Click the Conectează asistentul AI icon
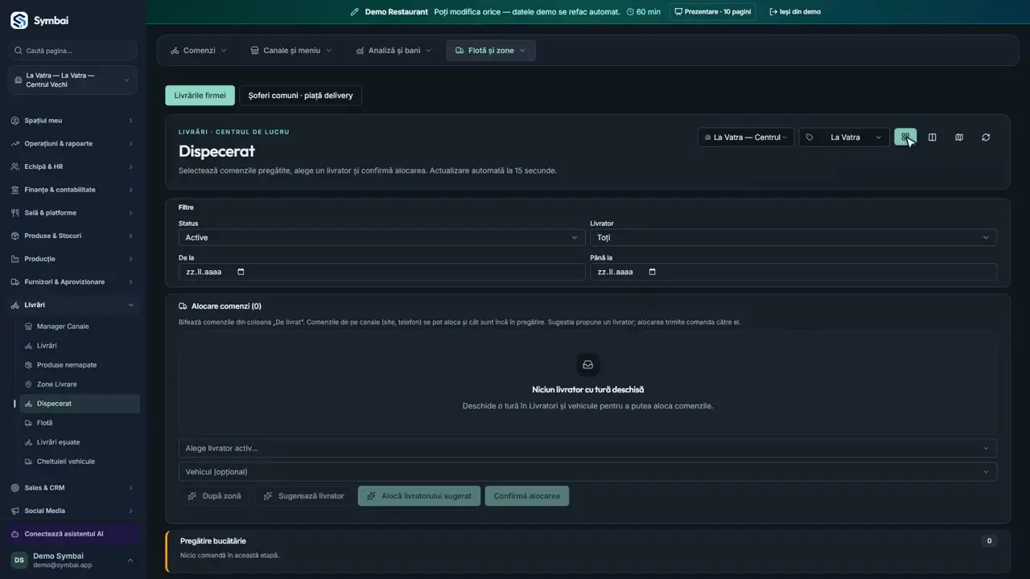1030x579 pixels. point(15,534)
